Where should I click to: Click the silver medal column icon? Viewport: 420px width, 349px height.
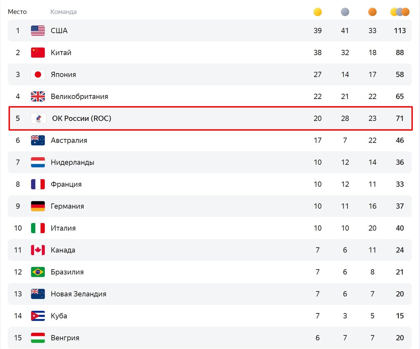[345, 12]
